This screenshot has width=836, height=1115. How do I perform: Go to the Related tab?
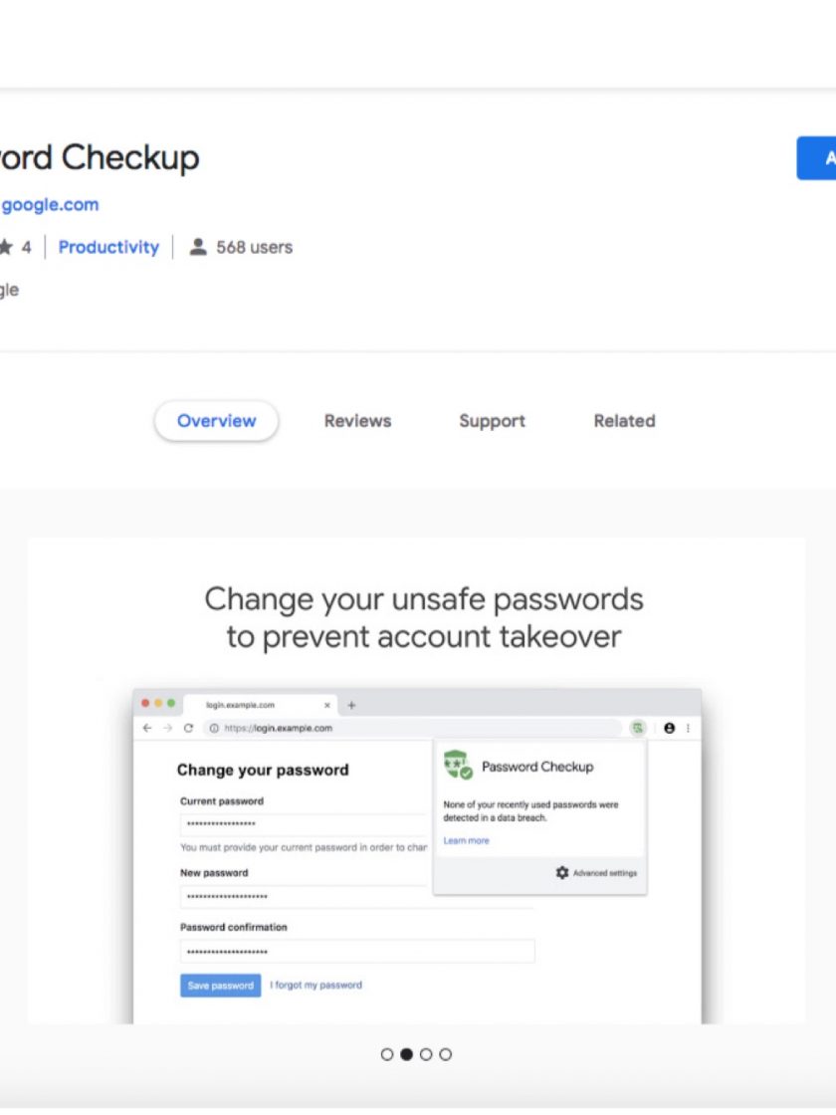tap(624, 421)
